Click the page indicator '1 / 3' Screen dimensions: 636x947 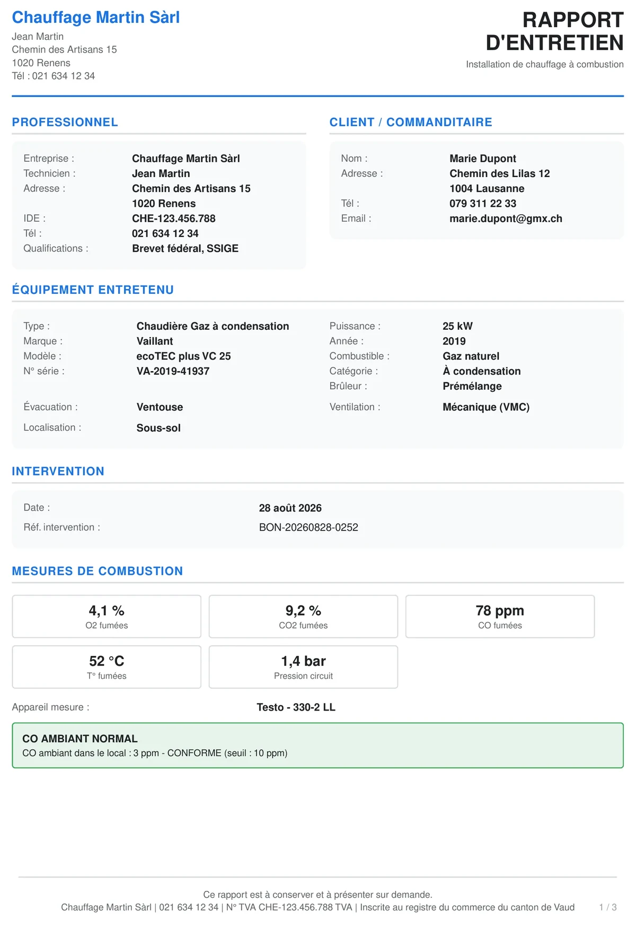coord(608,907)
